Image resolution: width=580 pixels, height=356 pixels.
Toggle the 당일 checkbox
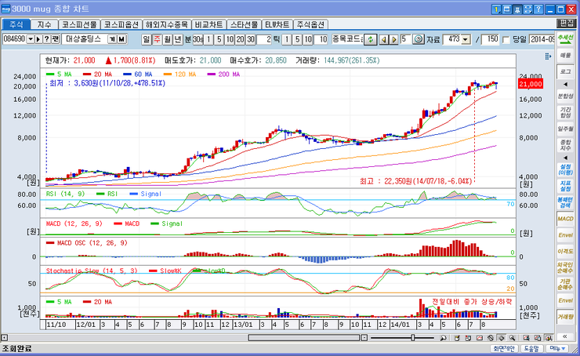pos(506,39)
